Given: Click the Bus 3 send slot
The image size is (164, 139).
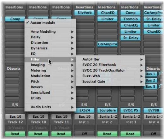Looking at the screenshot, I should pos(150,87).
